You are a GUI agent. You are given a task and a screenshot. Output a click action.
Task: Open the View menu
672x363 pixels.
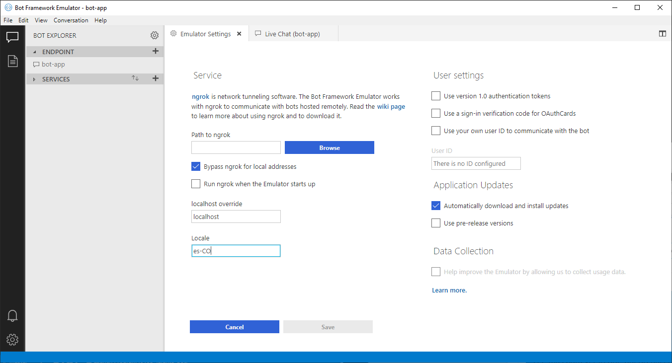point(41,20)
